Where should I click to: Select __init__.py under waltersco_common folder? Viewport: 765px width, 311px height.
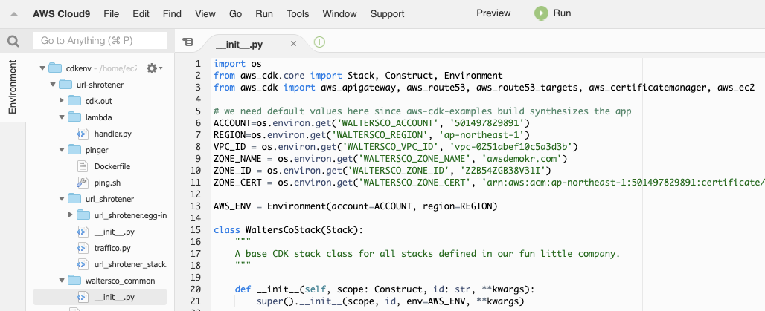(x=114, y=297)
